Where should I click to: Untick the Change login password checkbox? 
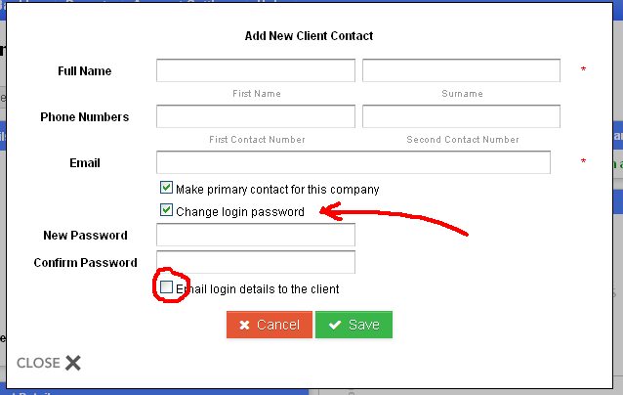pyautogui.click(x=166, y=210)
